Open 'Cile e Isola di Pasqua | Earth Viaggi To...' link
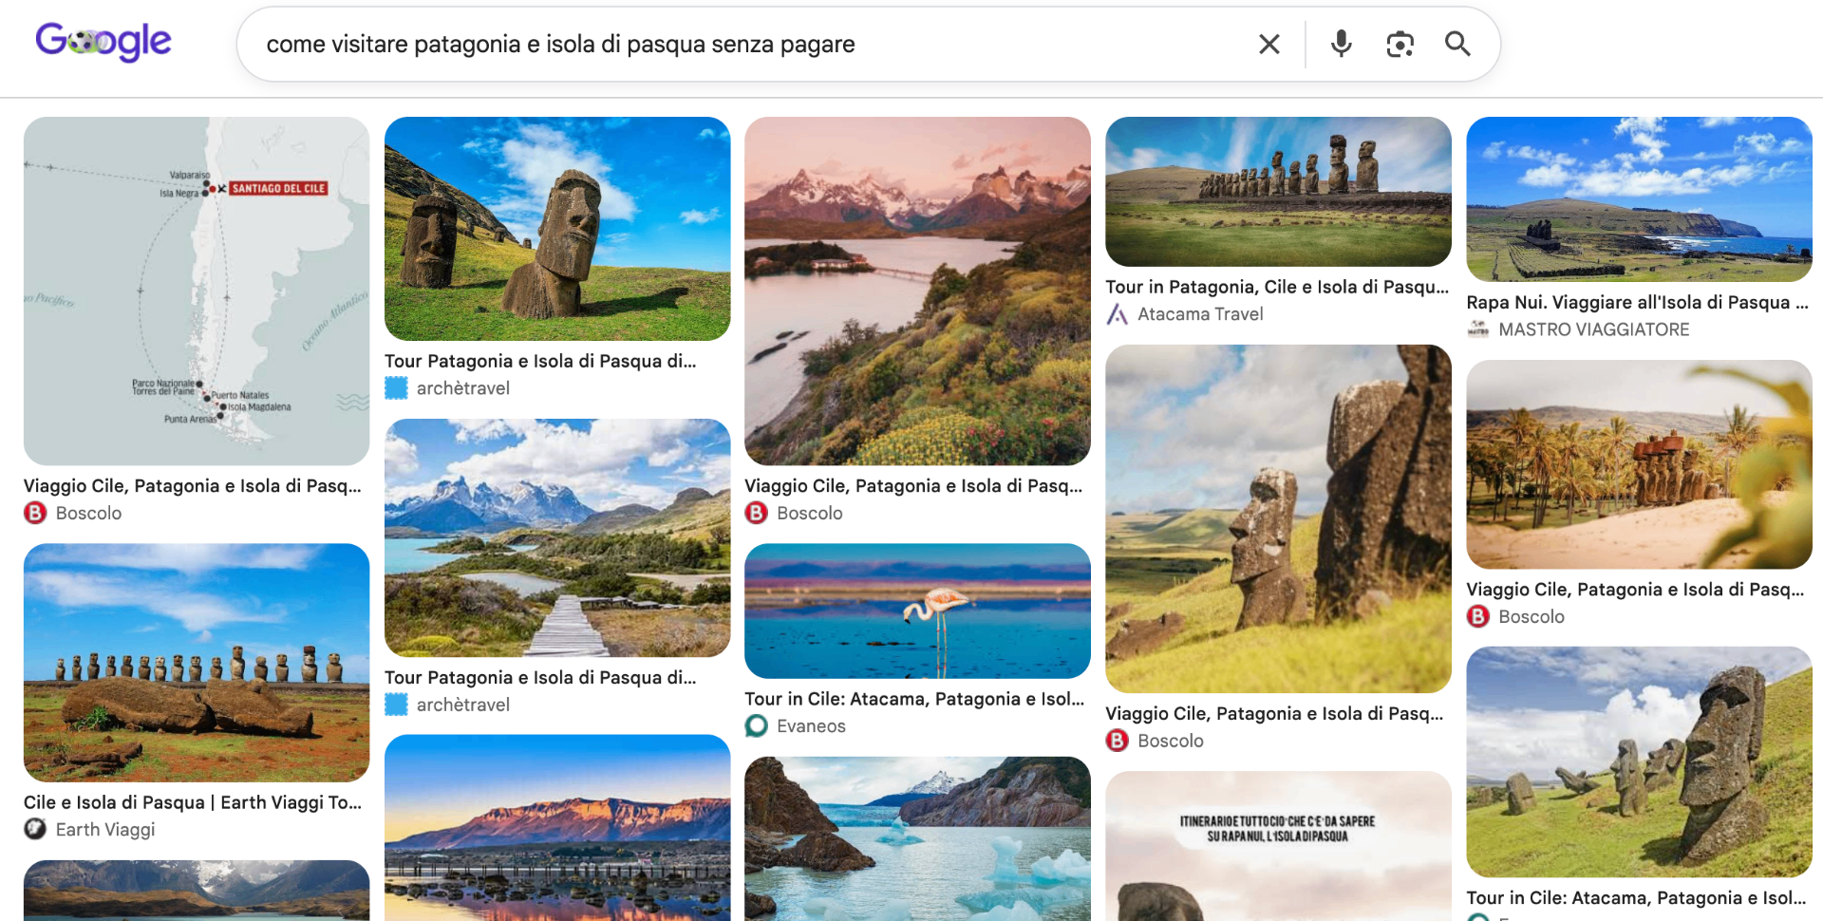Viewport: 1823px width, 921px height. point(193,802)
